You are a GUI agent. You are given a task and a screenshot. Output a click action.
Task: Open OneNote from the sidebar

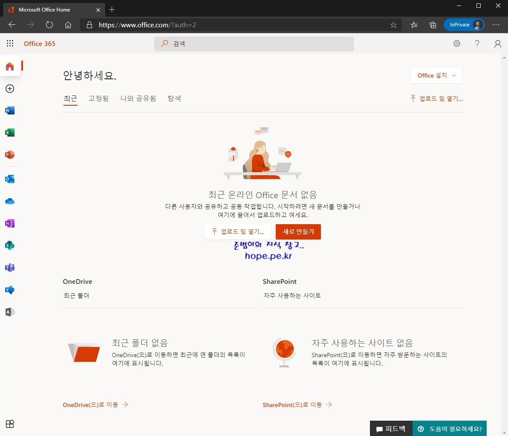(10, 223)
